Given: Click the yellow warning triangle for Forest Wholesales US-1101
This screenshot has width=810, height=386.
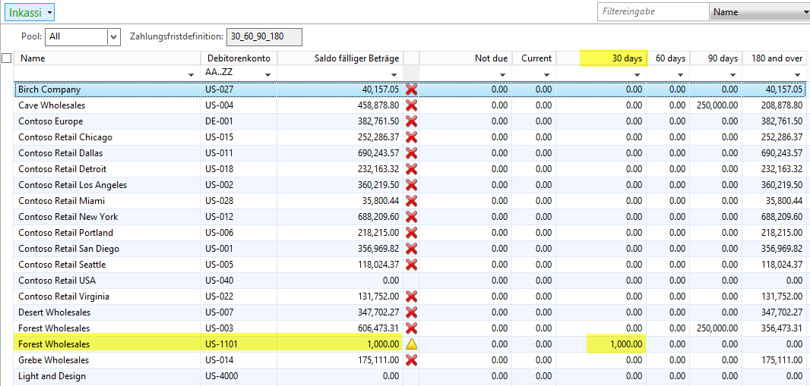Looking at the screenshot, I should 411,344.
